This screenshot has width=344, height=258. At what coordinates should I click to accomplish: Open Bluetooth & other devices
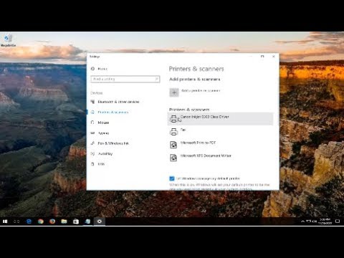click(x=118, y=102)
